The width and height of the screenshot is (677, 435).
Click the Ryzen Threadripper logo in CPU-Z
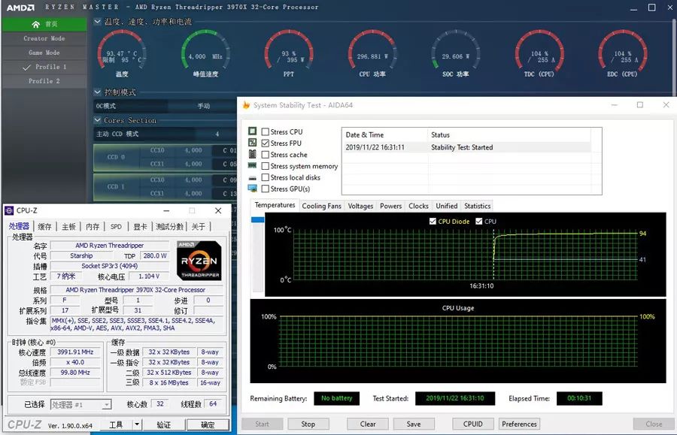pyautogui.click(x=199, y=261)
